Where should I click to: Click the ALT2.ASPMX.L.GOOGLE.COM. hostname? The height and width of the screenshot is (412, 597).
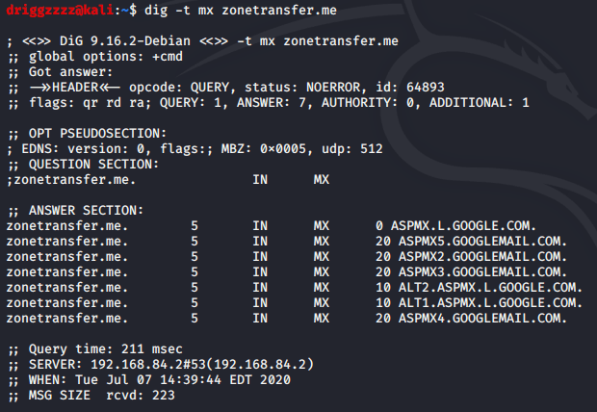(x=489, y=287)
